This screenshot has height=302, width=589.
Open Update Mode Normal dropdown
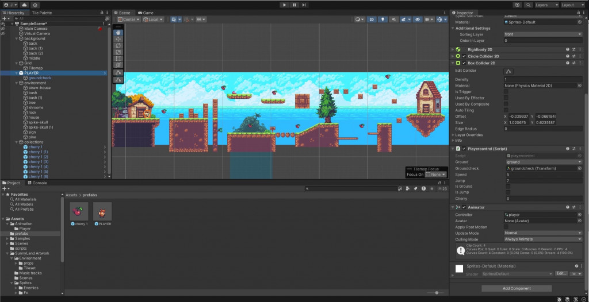point(543,233)
